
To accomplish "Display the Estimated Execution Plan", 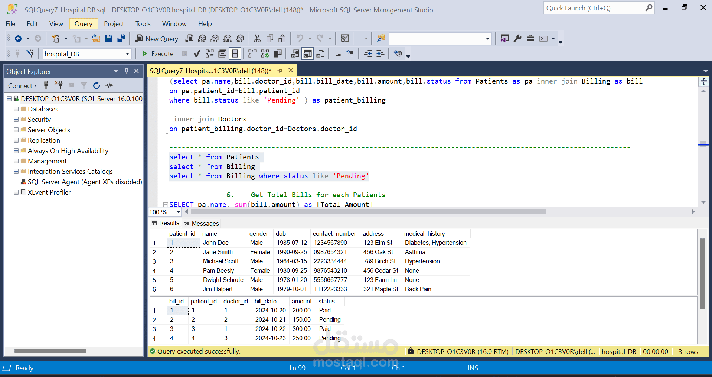I will 210,54.
